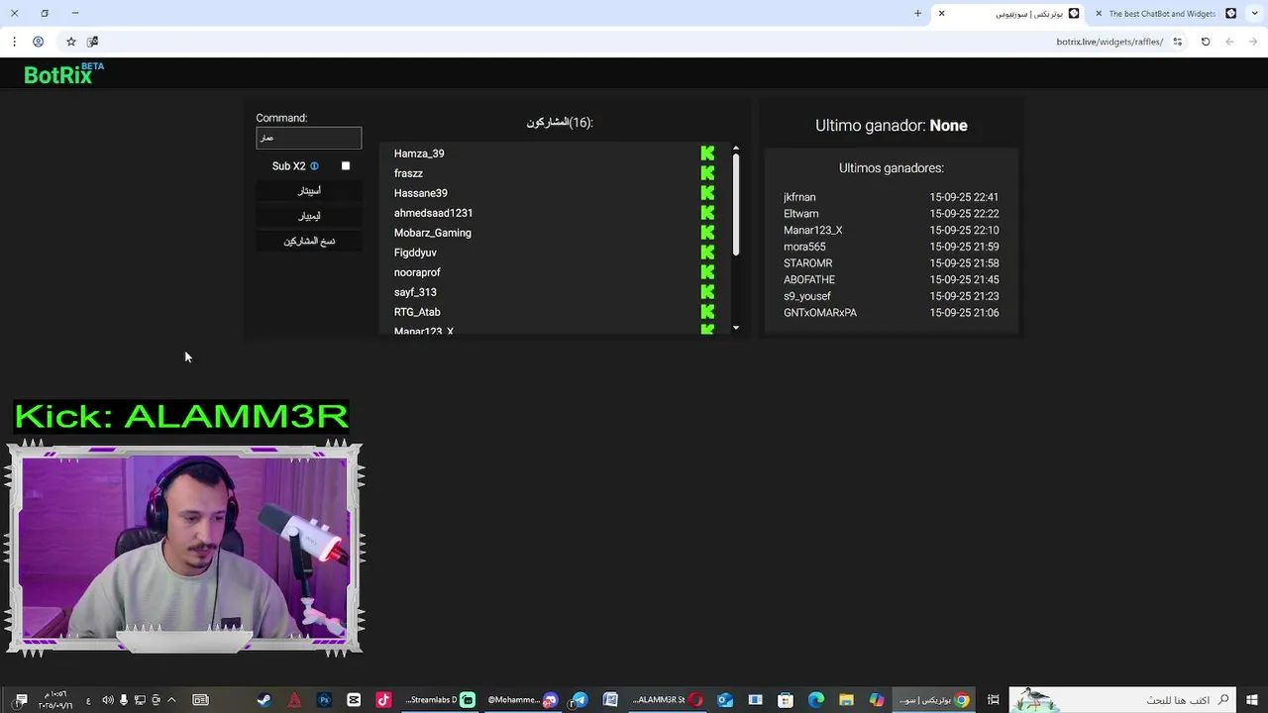Open Streamlabs Desktop taskbar window
This screenshot has width=1268, height=713.
(x=440, y=700)
